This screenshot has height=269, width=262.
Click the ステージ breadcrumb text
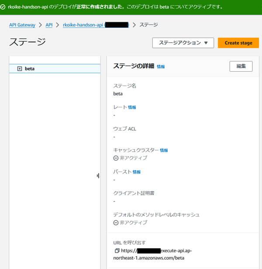[148, 25]
